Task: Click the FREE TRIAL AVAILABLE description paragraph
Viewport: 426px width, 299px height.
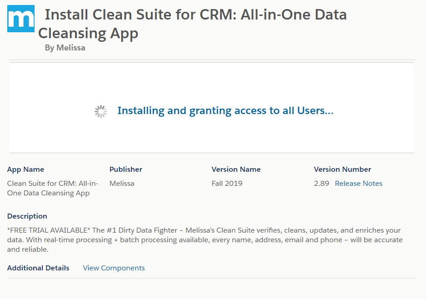Action: pos(205,240)
